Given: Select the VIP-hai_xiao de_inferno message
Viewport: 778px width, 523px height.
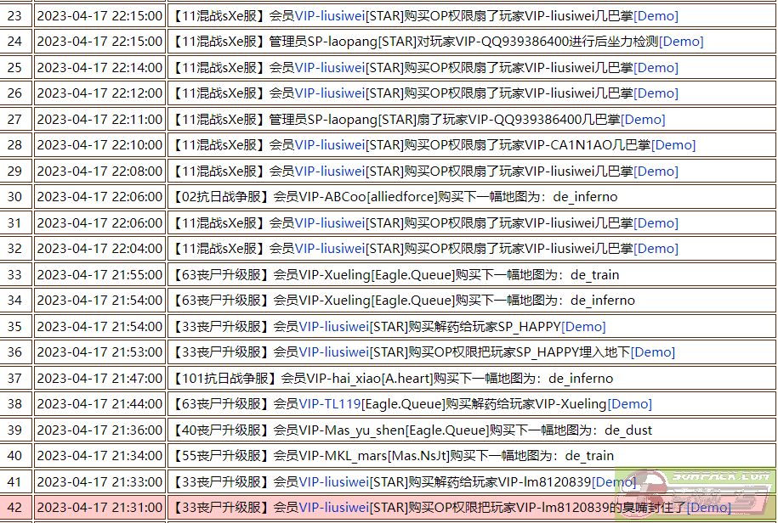Looking at the screenshot, I should (x=391, y=379).
